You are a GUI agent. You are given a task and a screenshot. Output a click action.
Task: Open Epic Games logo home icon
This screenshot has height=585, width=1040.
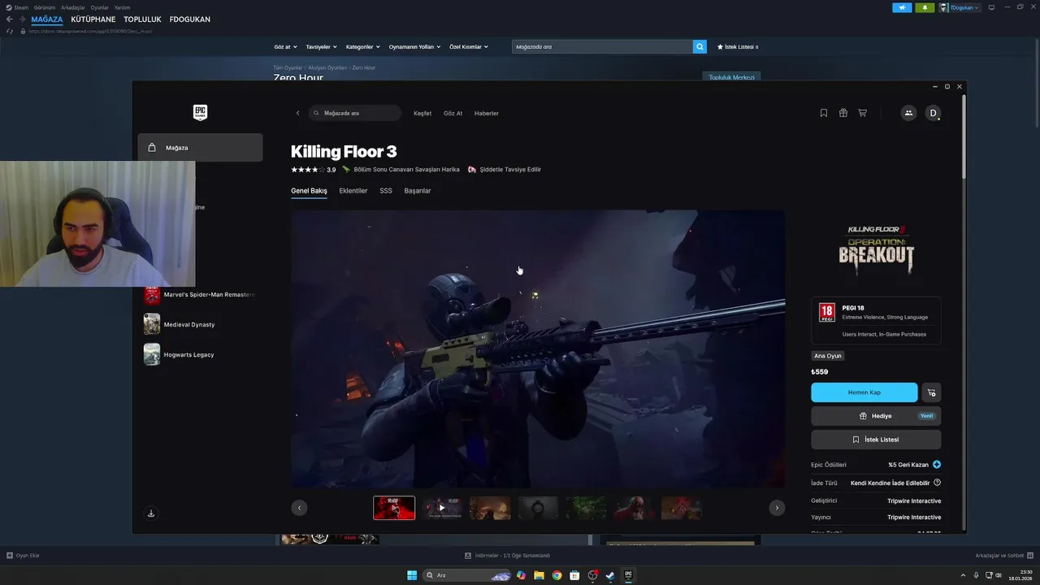tap(200, 113)
